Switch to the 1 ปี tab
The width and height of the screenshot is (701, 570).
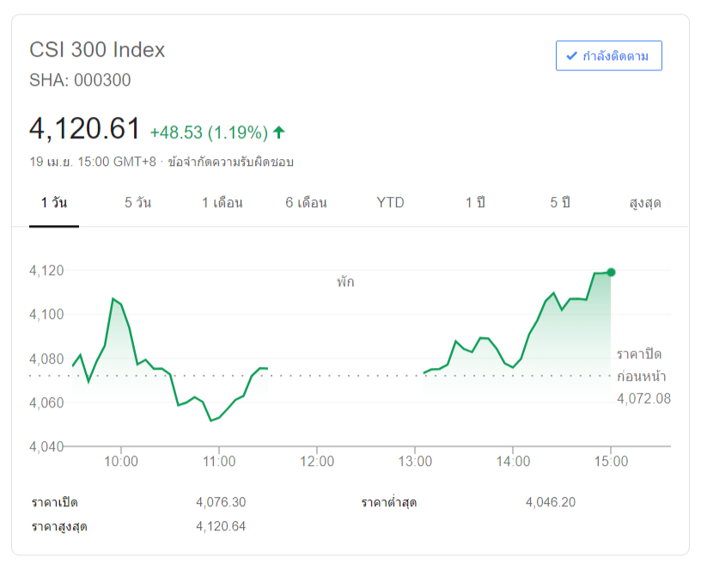tap(475, 203)
